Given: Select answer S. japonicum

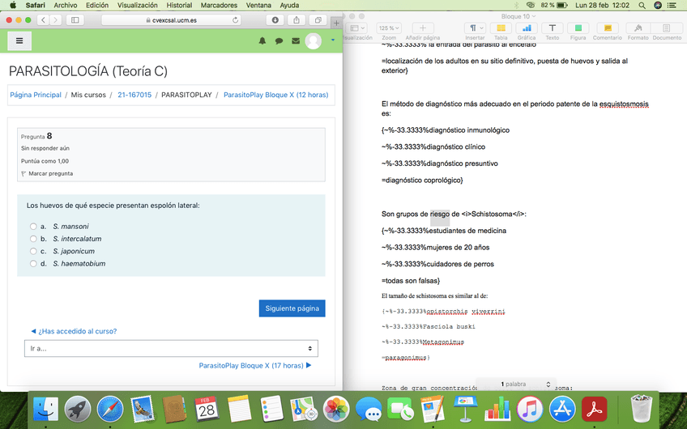Looking at the screenshot, I should [33, 251].
